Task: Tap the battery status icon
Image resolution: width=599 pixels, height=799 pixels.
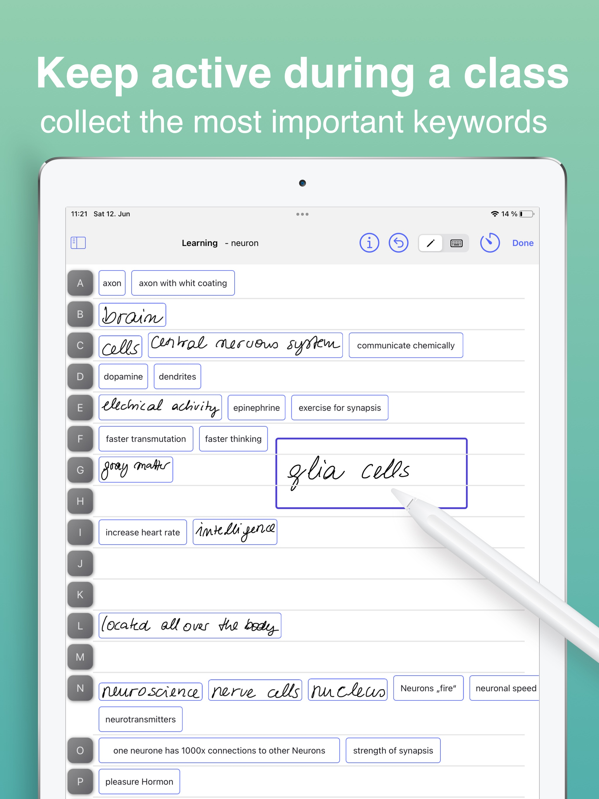Action: pyautogui.click(x=527, y=214)
